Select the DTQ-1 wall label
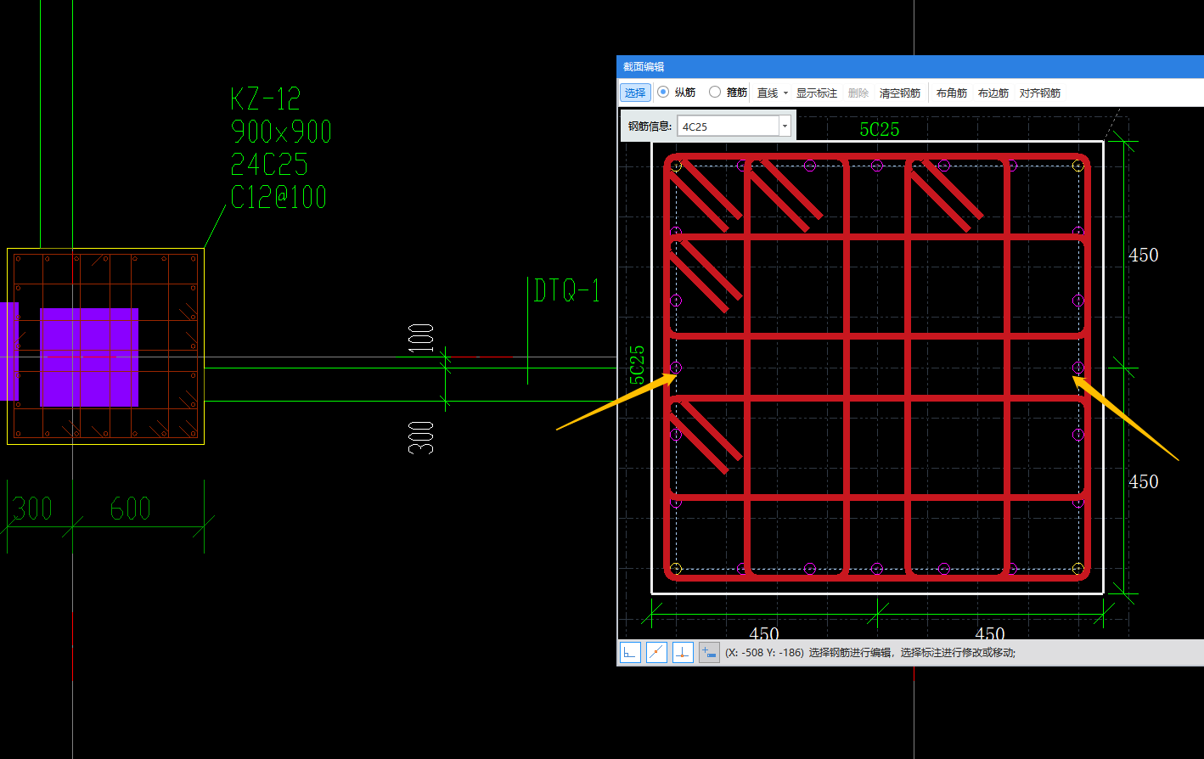The width and height of the screenshot is (1204, 759). coord(566,291)
